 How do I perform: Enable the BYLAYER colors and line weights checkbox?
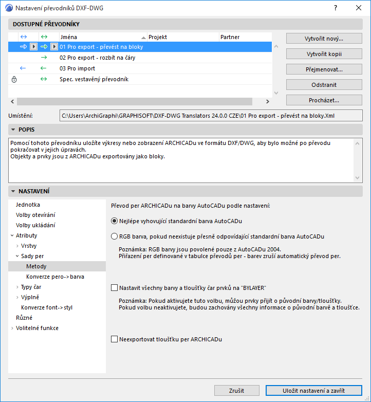click(114, 288)
